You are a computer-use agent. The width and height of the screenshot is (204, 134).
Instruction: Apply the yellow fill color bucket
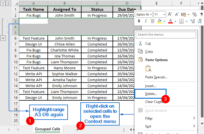pyautogui.click(x=159, y=21)
